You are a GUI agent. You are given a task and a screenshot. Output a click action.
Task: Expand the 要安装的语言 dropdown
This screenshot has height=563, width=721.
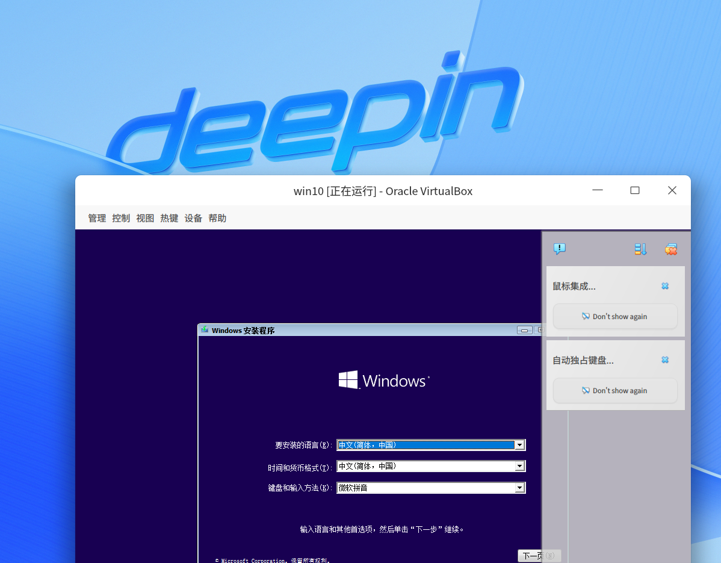(519, 445)
